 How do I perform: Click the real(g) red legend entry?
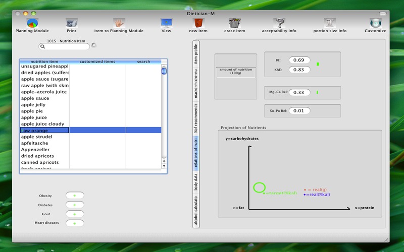315,190
